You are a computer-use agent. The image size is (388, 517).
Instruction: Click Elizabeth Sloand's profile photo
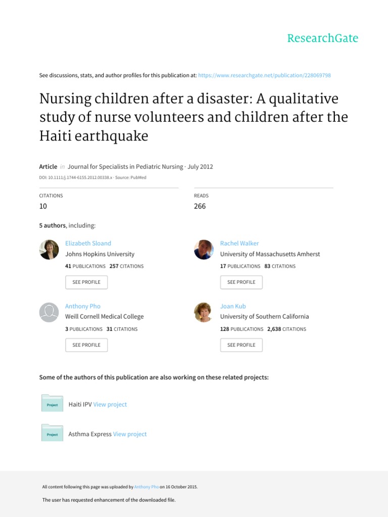(49, 249)
